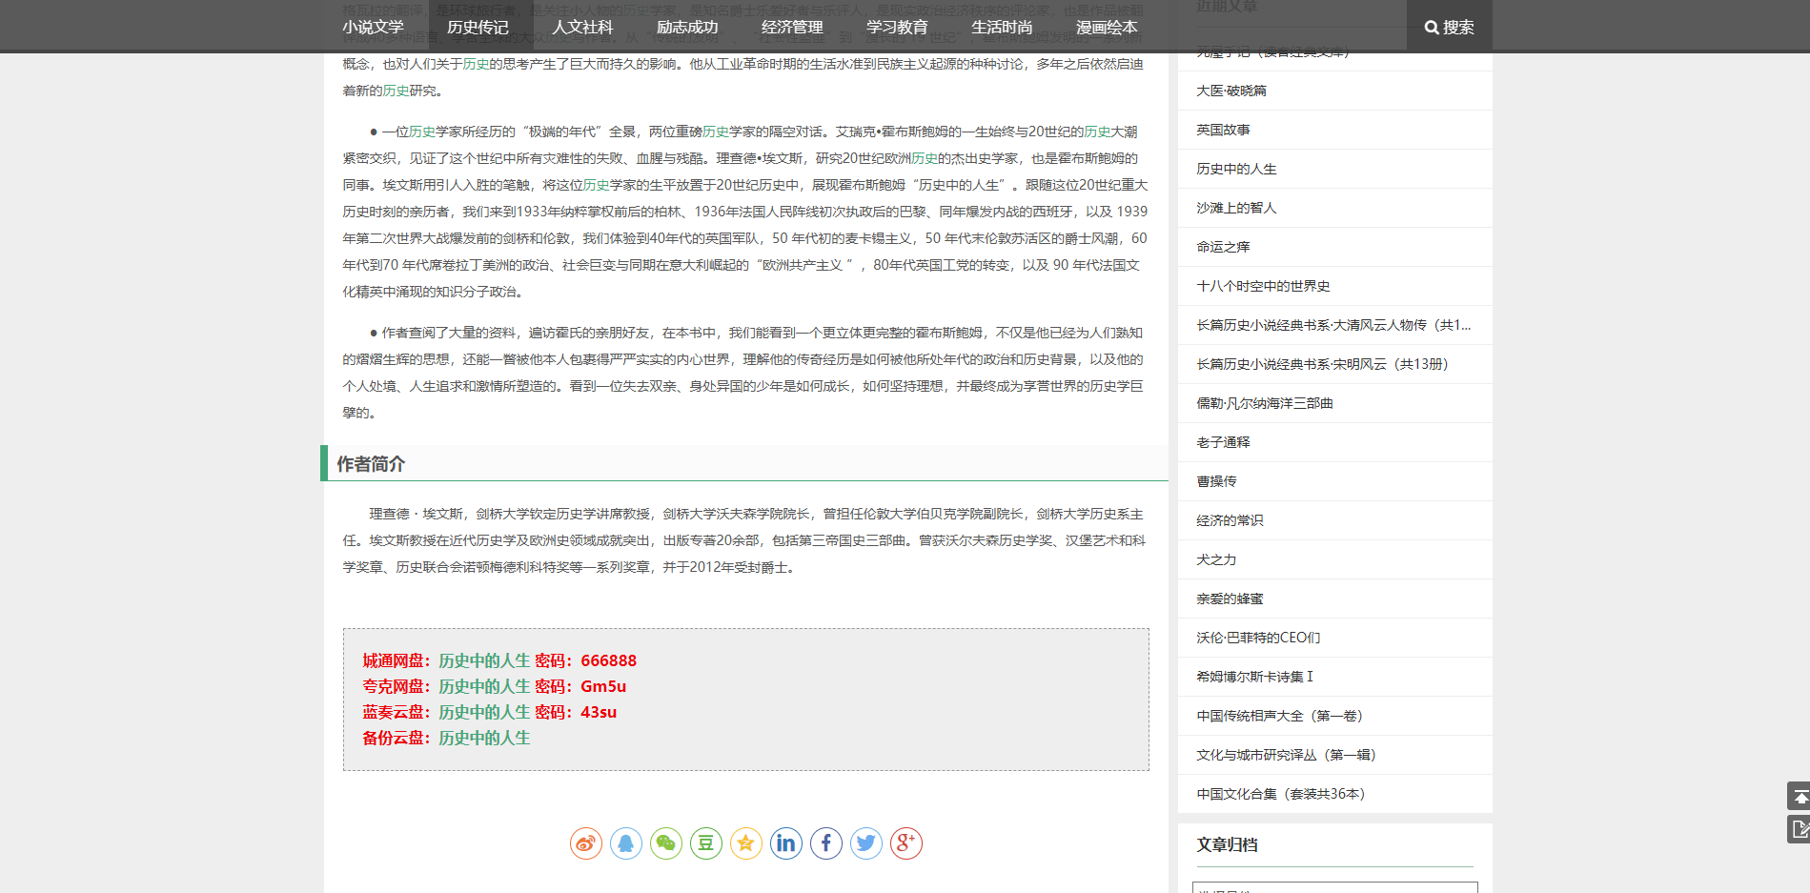Image resolution: width=1810 pixels, height=893 pixels.
Task: Open the 漫画绘本 category
Action: (1107, 27)
